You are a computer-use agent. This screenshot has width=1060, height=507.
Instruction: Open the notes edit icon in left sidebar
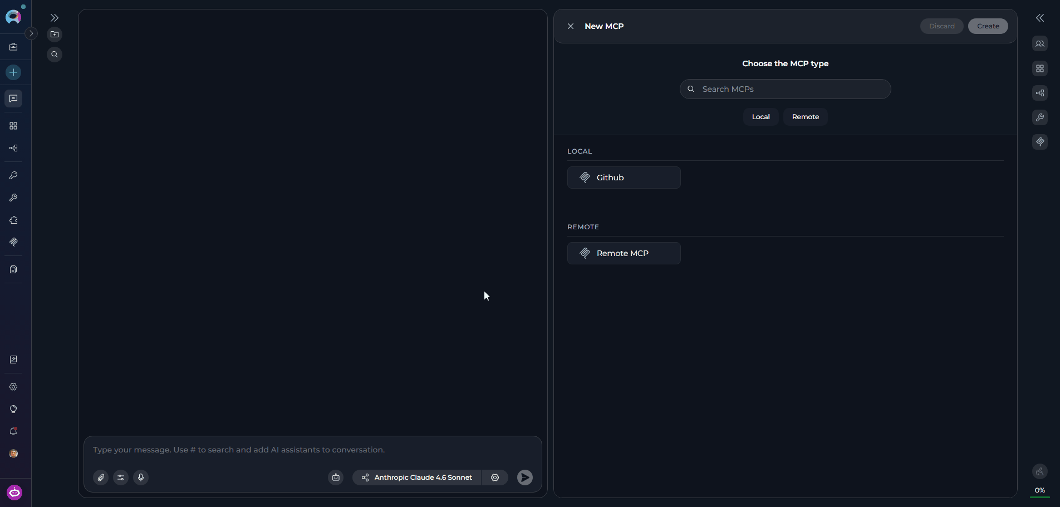click(13, 360)
